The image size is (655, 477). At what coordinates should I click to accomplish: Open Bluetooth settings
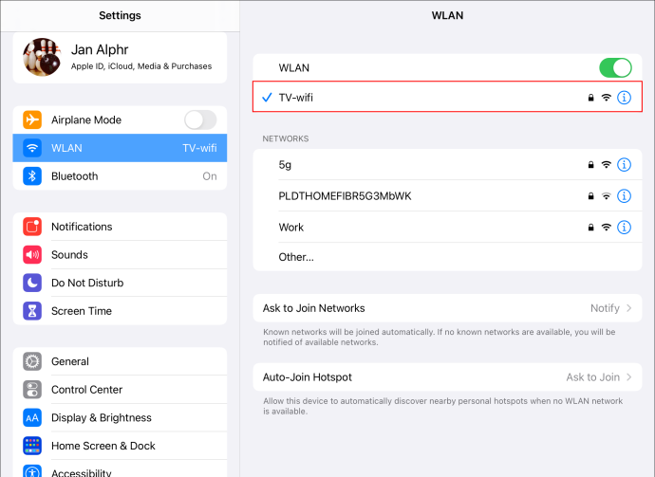pos(120,176)
